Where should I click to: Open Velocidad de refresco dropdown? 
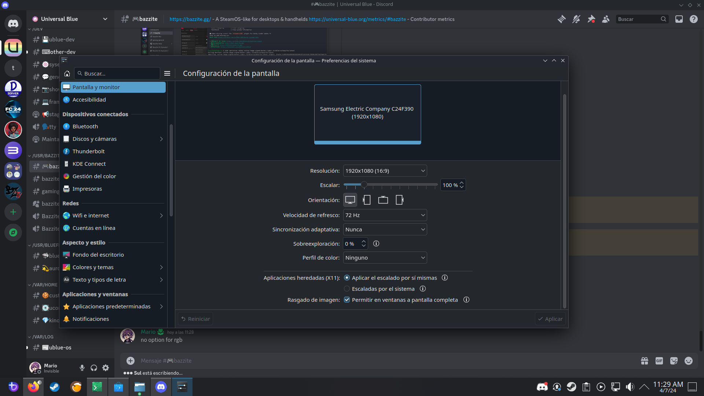click(x=385, y=215)
